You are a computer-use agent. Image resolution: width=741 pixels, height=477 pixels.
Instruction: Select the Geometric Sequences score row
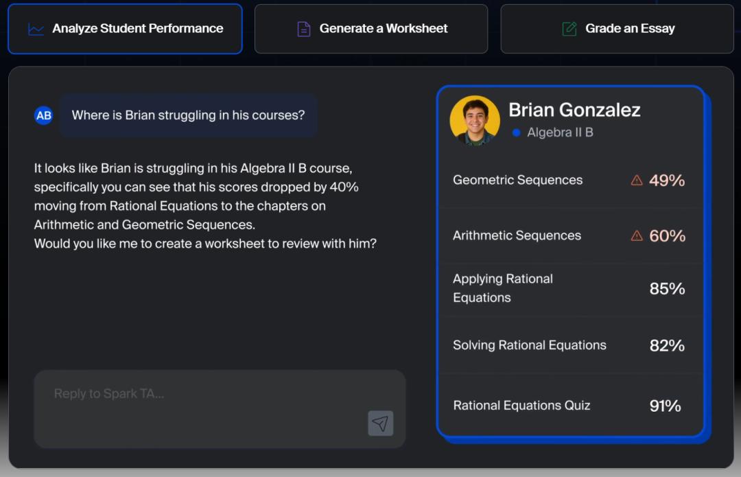pyautogui.click(x=569, y=181)
